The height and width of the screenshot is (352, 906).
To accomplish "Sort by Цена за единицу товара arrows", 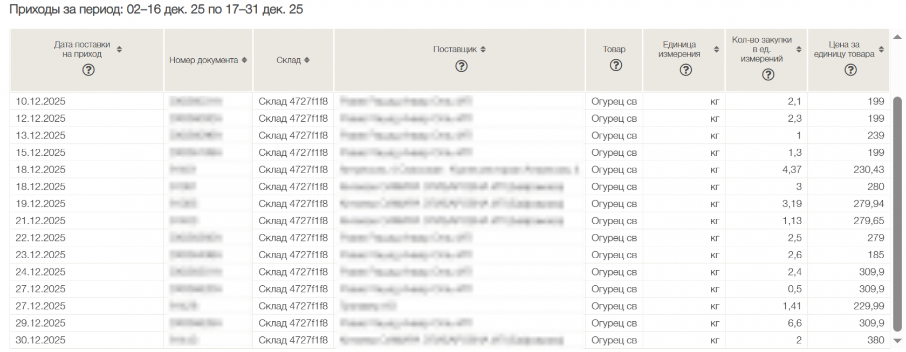I will (x=881, y=49).
